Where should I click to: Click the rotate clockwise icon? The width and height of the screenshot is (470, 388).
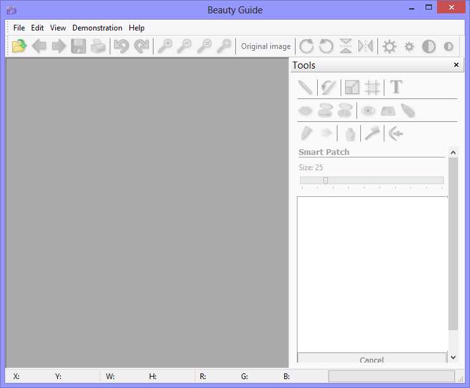coord(306,46)
